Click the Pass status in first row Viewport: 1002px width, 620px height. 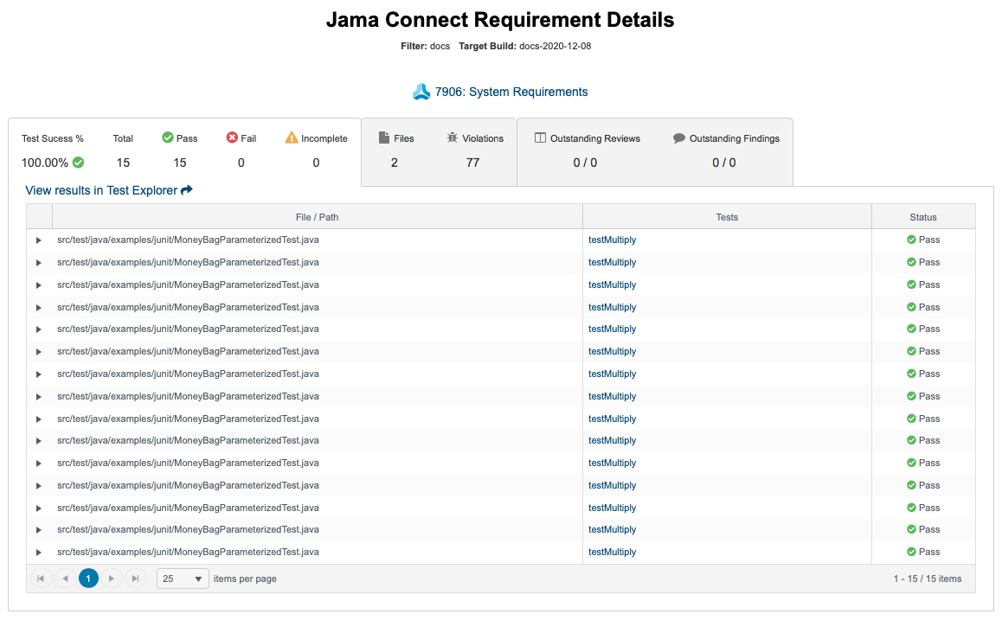point(923,240)
